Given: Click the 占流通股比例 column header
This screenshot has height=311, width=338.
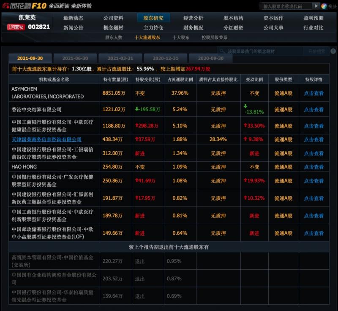Looking at the screenshot, I should click(x=180, y=80).
